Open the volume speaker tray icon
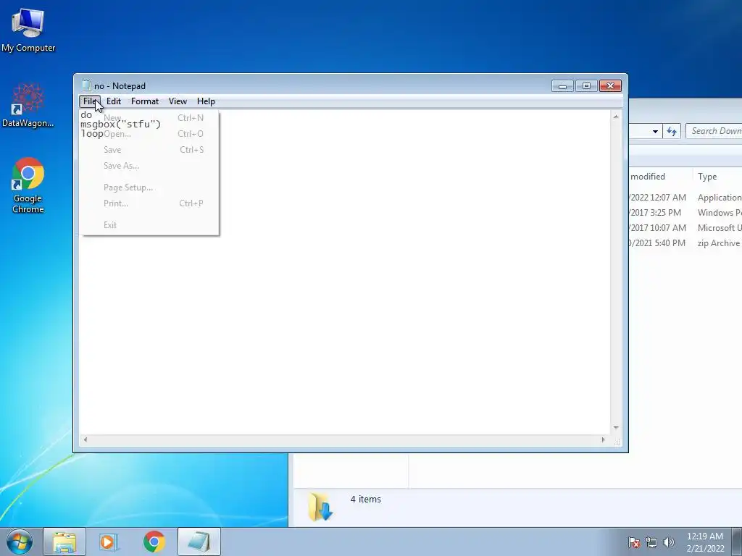The width and height of the screenshot is (742, 556). (668, 542)
